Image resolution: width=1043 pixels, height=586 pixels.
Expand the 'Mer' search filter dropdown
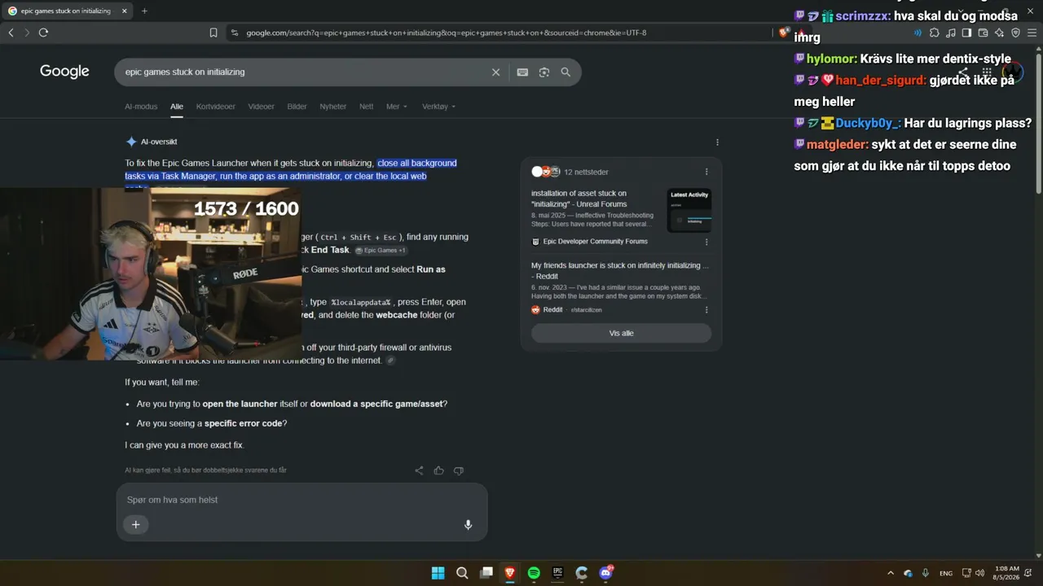coord(397,107)
